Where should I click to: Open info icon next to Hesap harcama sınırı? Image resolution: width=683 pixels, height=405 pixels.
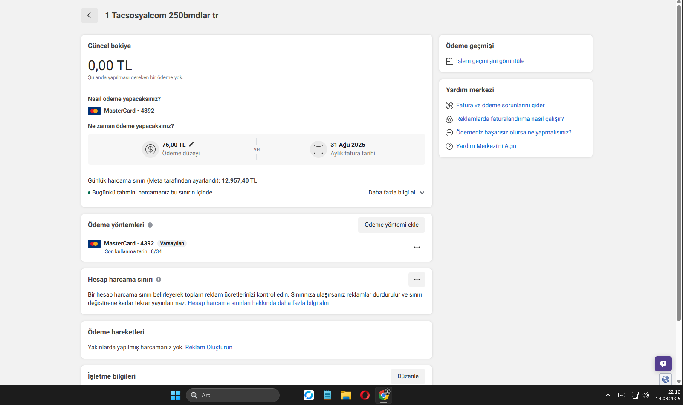159,280
